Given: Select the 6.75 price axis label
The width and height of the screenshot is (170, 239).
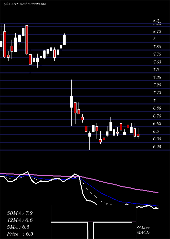Looking at the screenshot, I should pos(157,116).
